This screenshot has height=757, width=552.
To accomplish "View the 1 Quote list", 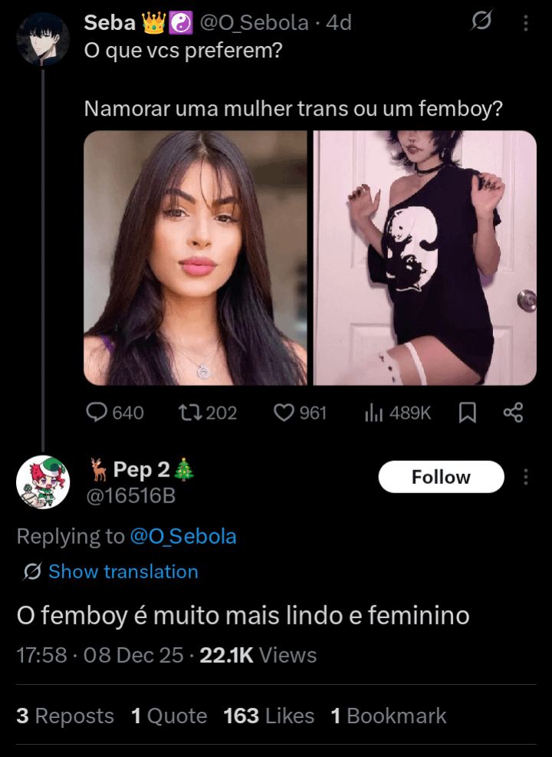I will [x=169, y=716].
